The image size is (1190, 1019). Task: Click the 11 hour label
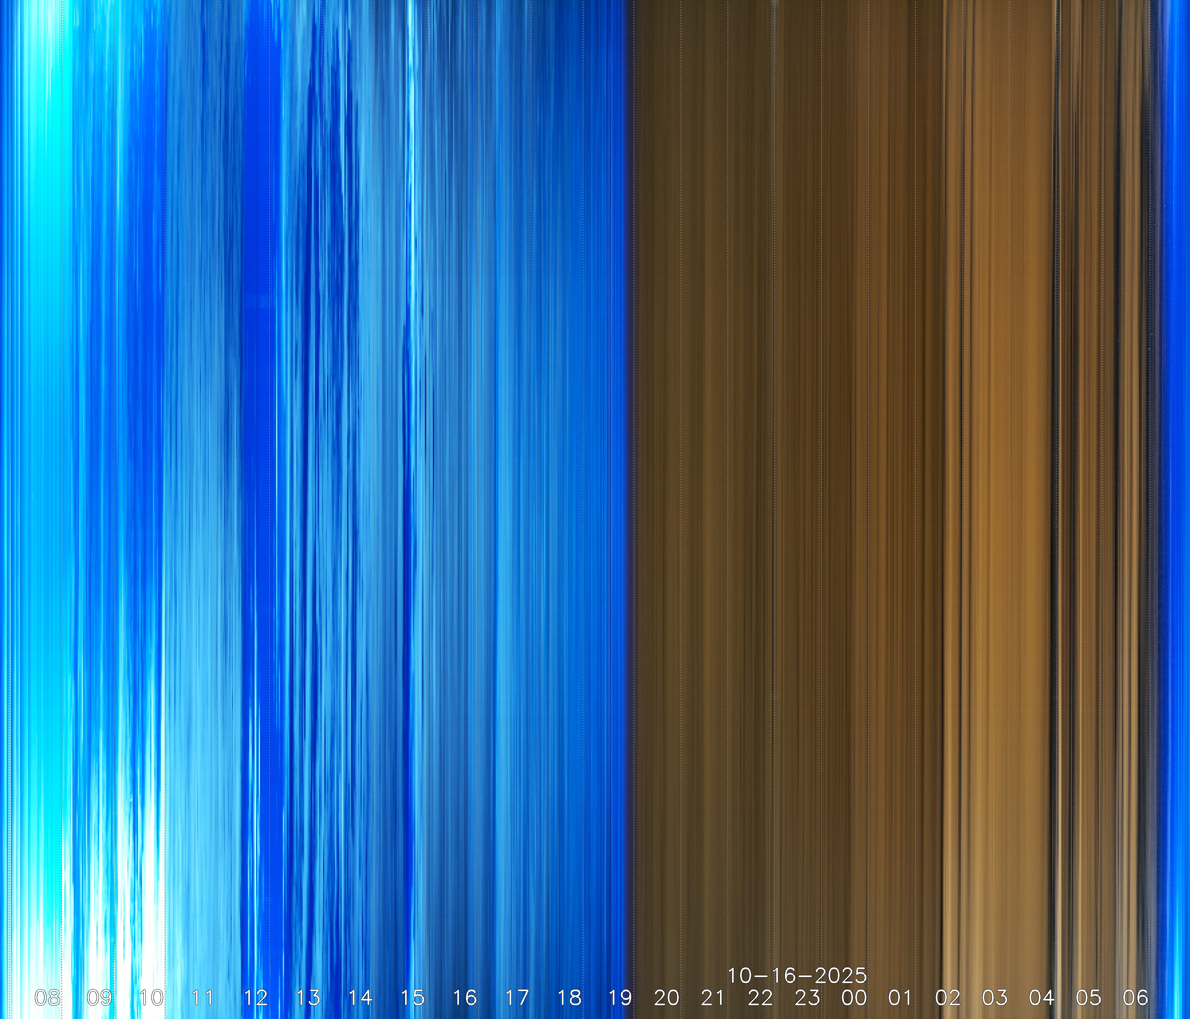203,998
